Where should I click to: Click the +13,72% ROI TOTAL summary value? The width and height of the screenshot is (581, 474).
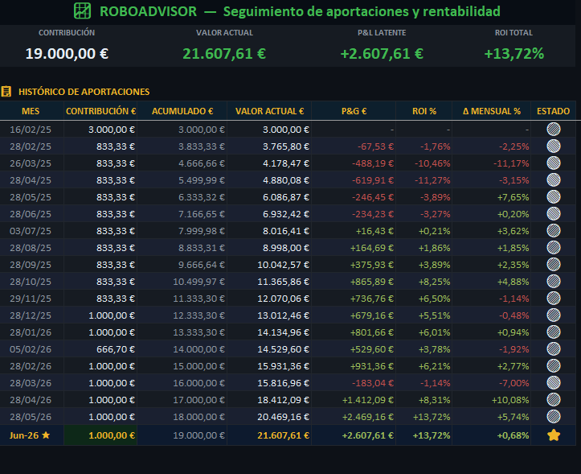click(514, 54)
